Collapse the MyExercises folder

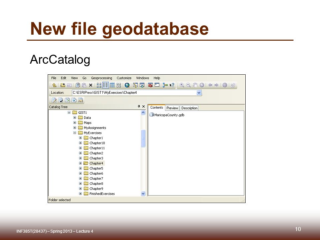pyautogui.click(x=75, y=133)
